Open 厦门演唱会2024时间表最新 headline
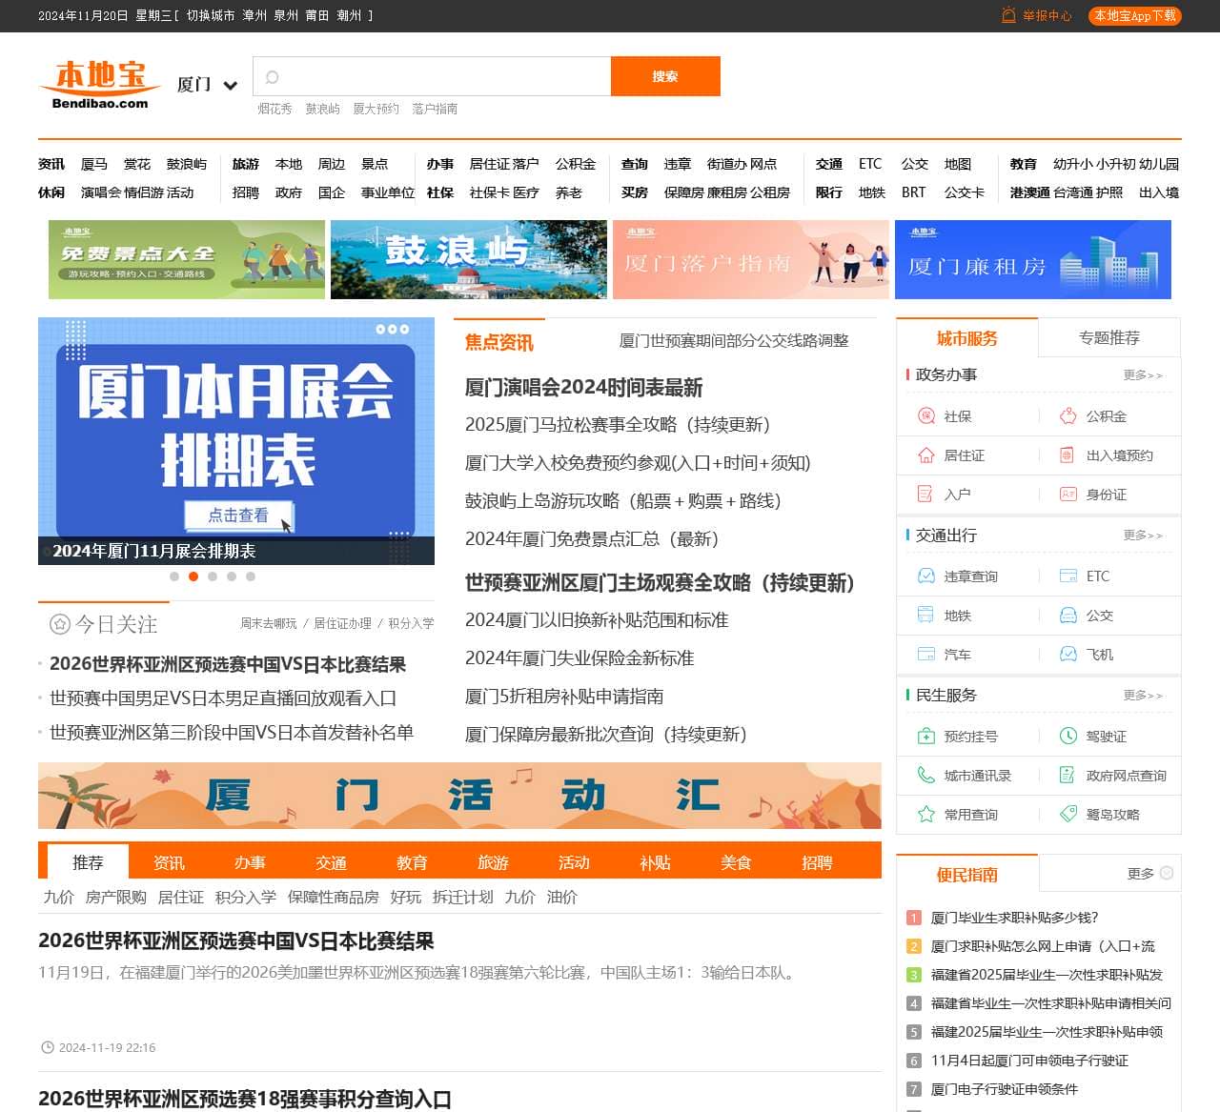The width and height of the screenshot is (1220, 1112). 583,388
